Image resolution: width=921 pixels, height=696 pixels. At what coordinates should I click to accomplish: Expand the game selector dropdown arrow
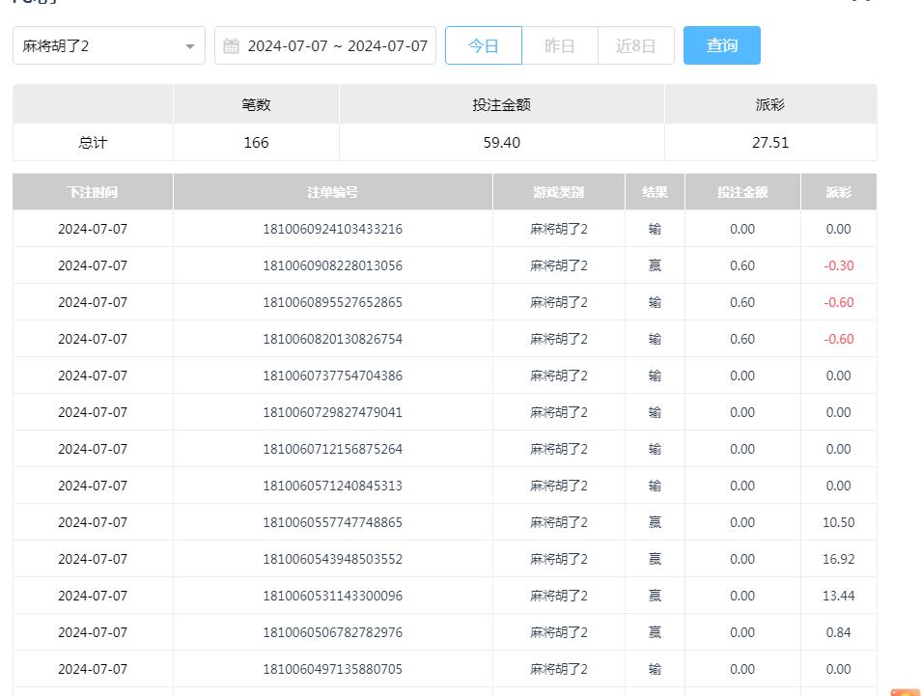point(190,44)
